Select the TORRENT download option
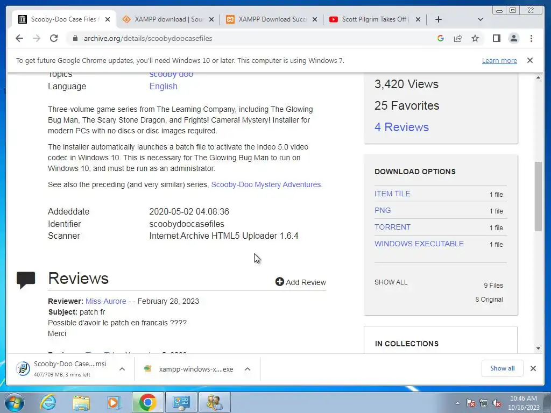 click(x=392, y=227)
